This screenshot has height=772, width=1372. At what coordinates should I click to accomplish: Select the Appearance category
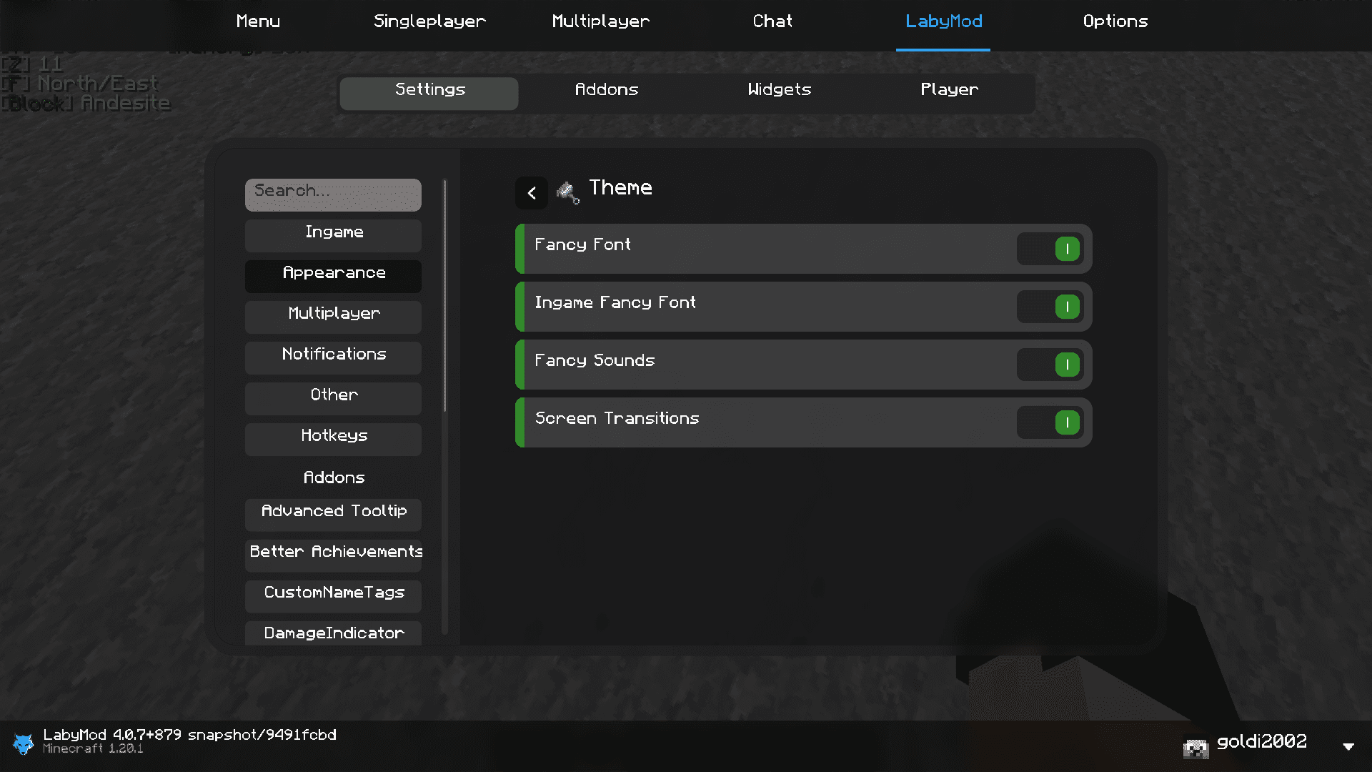pyautogui.click(x=333, y=276)
